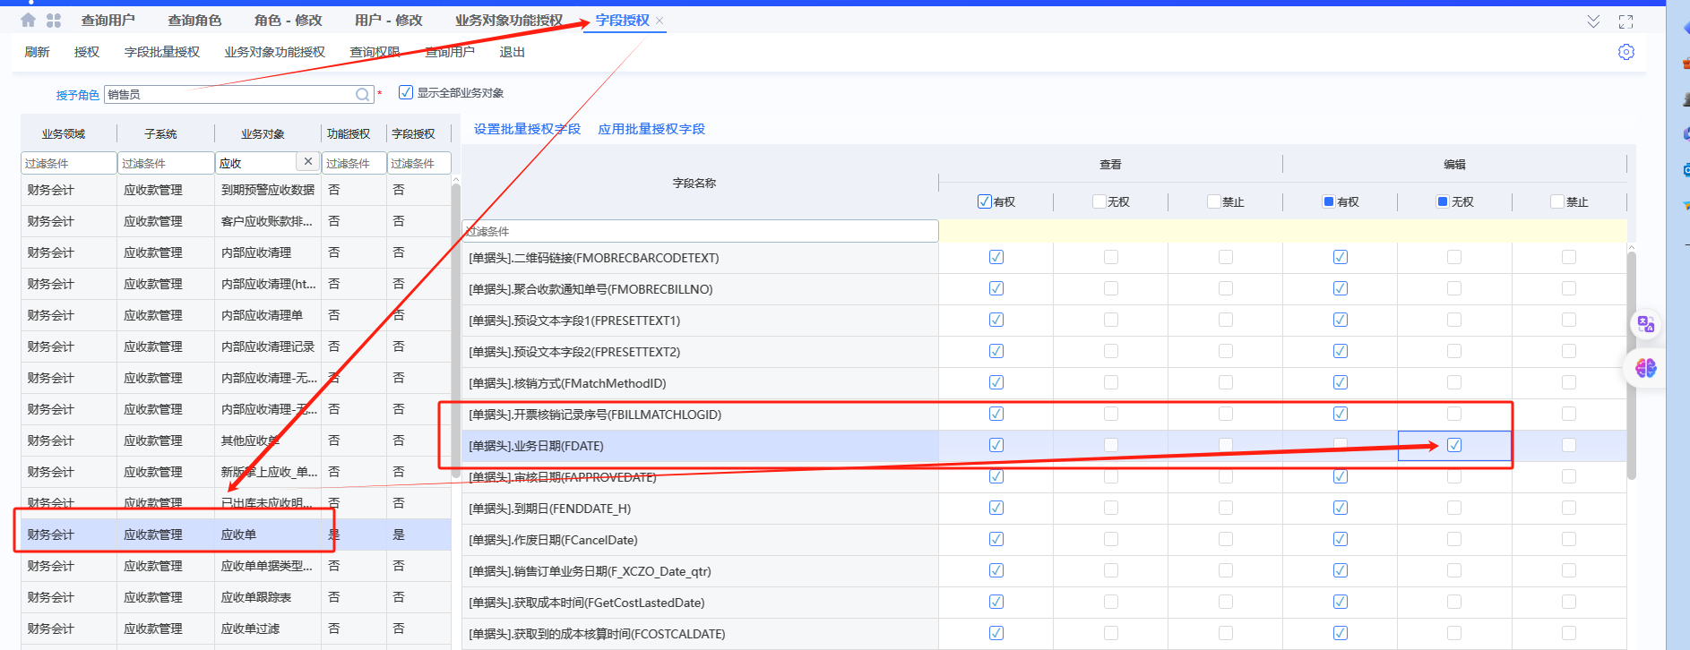This screenshot has height=650, width=1690.
Task: Check 编辑 无权 for 审核日期 row
Action: [x=1454, y=476]
